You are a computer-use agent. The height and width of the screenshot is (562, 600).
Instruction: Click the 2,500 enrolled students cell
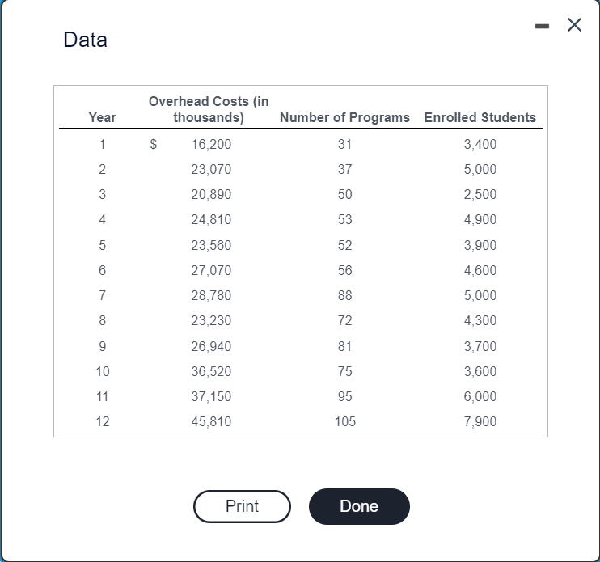point(480,195)
